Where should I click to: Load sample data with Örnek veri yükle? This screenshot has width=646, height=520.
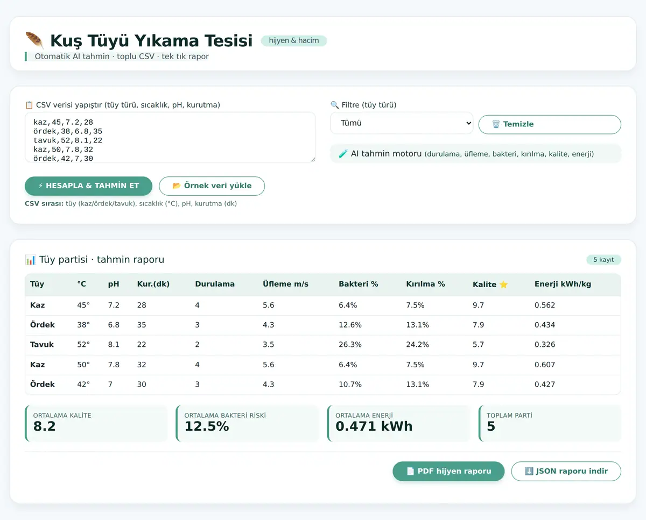point(212,186)
